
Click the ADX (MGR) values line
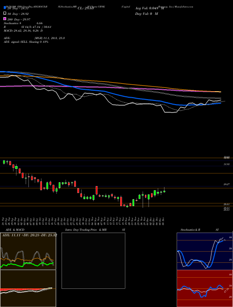coord(34,38)
